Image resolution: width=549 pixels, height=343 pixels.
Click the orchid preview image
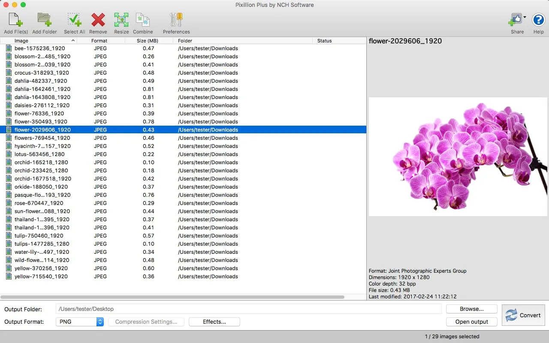coord(458,156)
